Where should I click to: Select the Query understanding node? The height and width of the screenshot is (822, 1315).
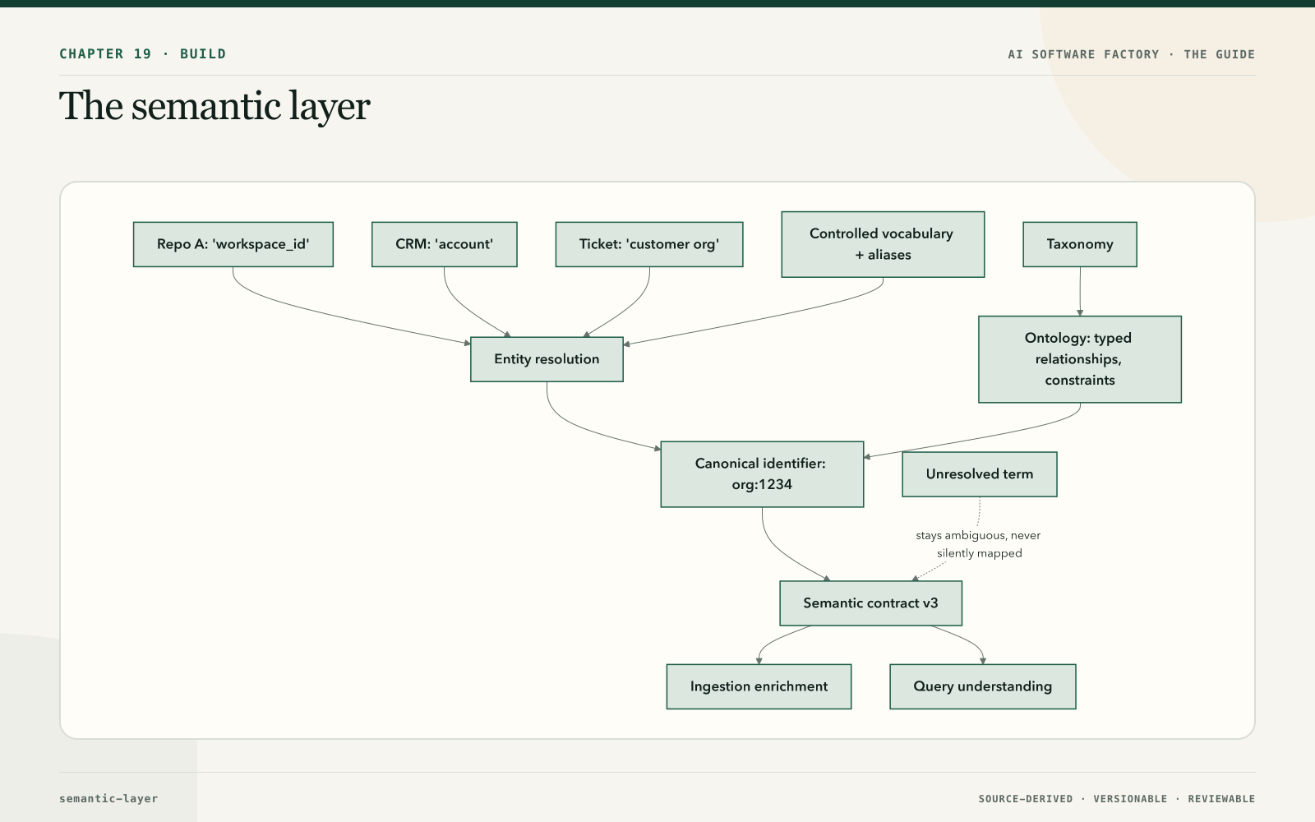click(x=983, y=686)
